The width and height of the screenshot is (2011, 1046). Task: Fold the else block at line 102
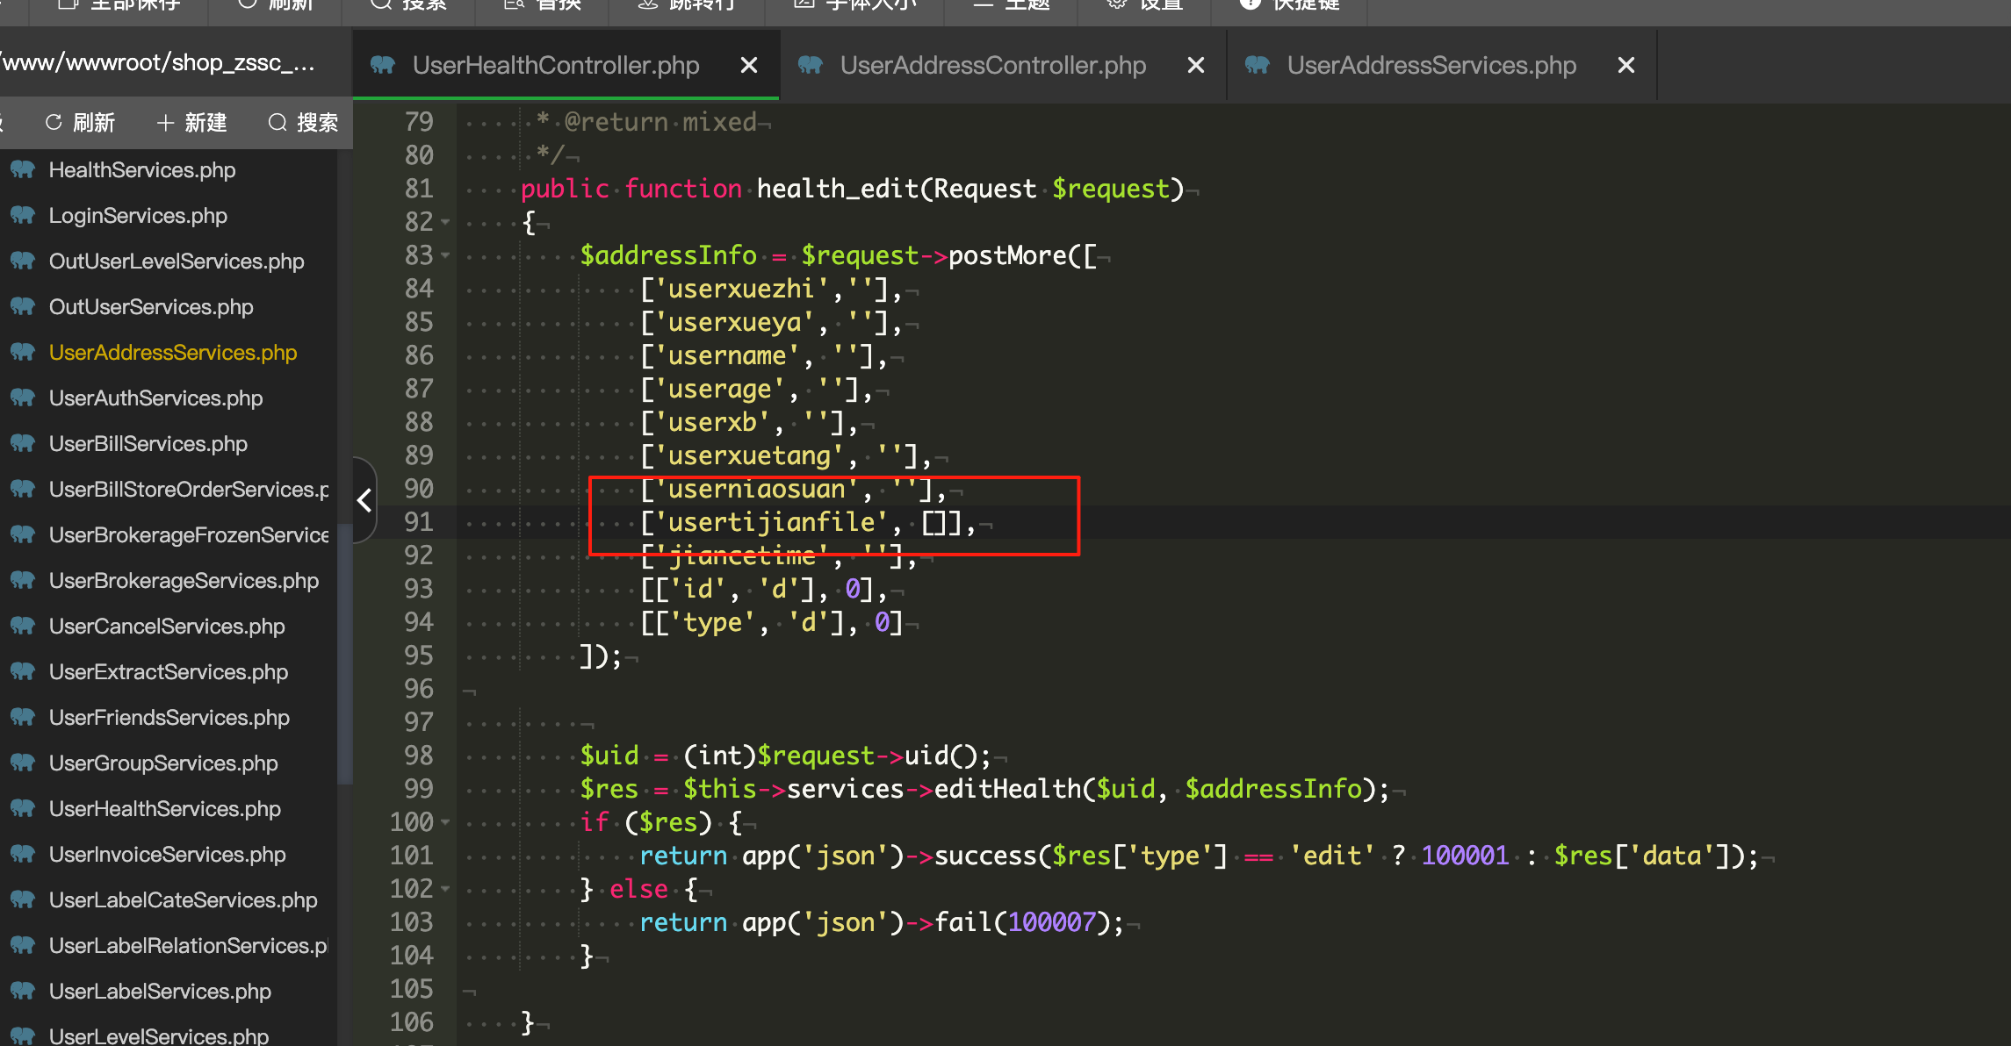(445, 889)
